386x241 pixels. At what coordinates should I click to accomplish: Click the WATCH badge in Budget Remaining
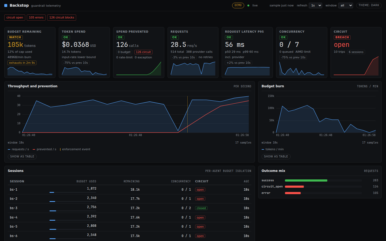pos(15,37)
